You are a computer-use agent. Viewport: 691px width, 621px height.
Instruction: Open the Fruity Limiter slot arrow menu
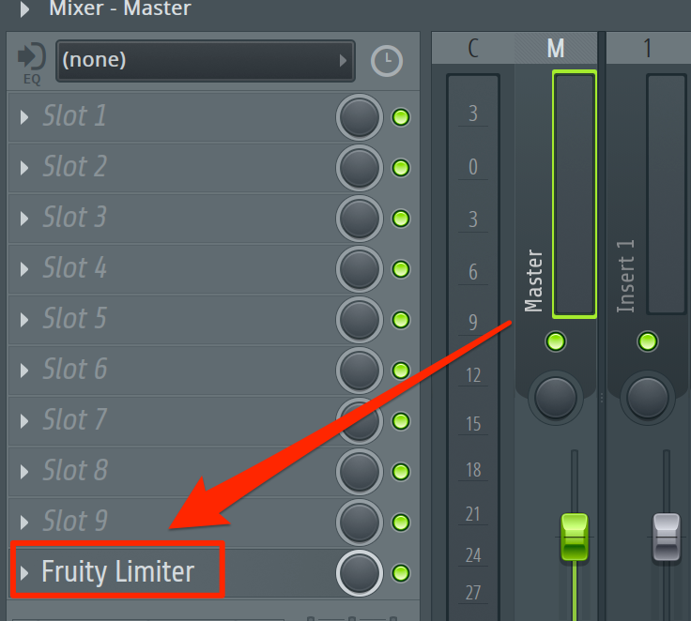[24, 573]
